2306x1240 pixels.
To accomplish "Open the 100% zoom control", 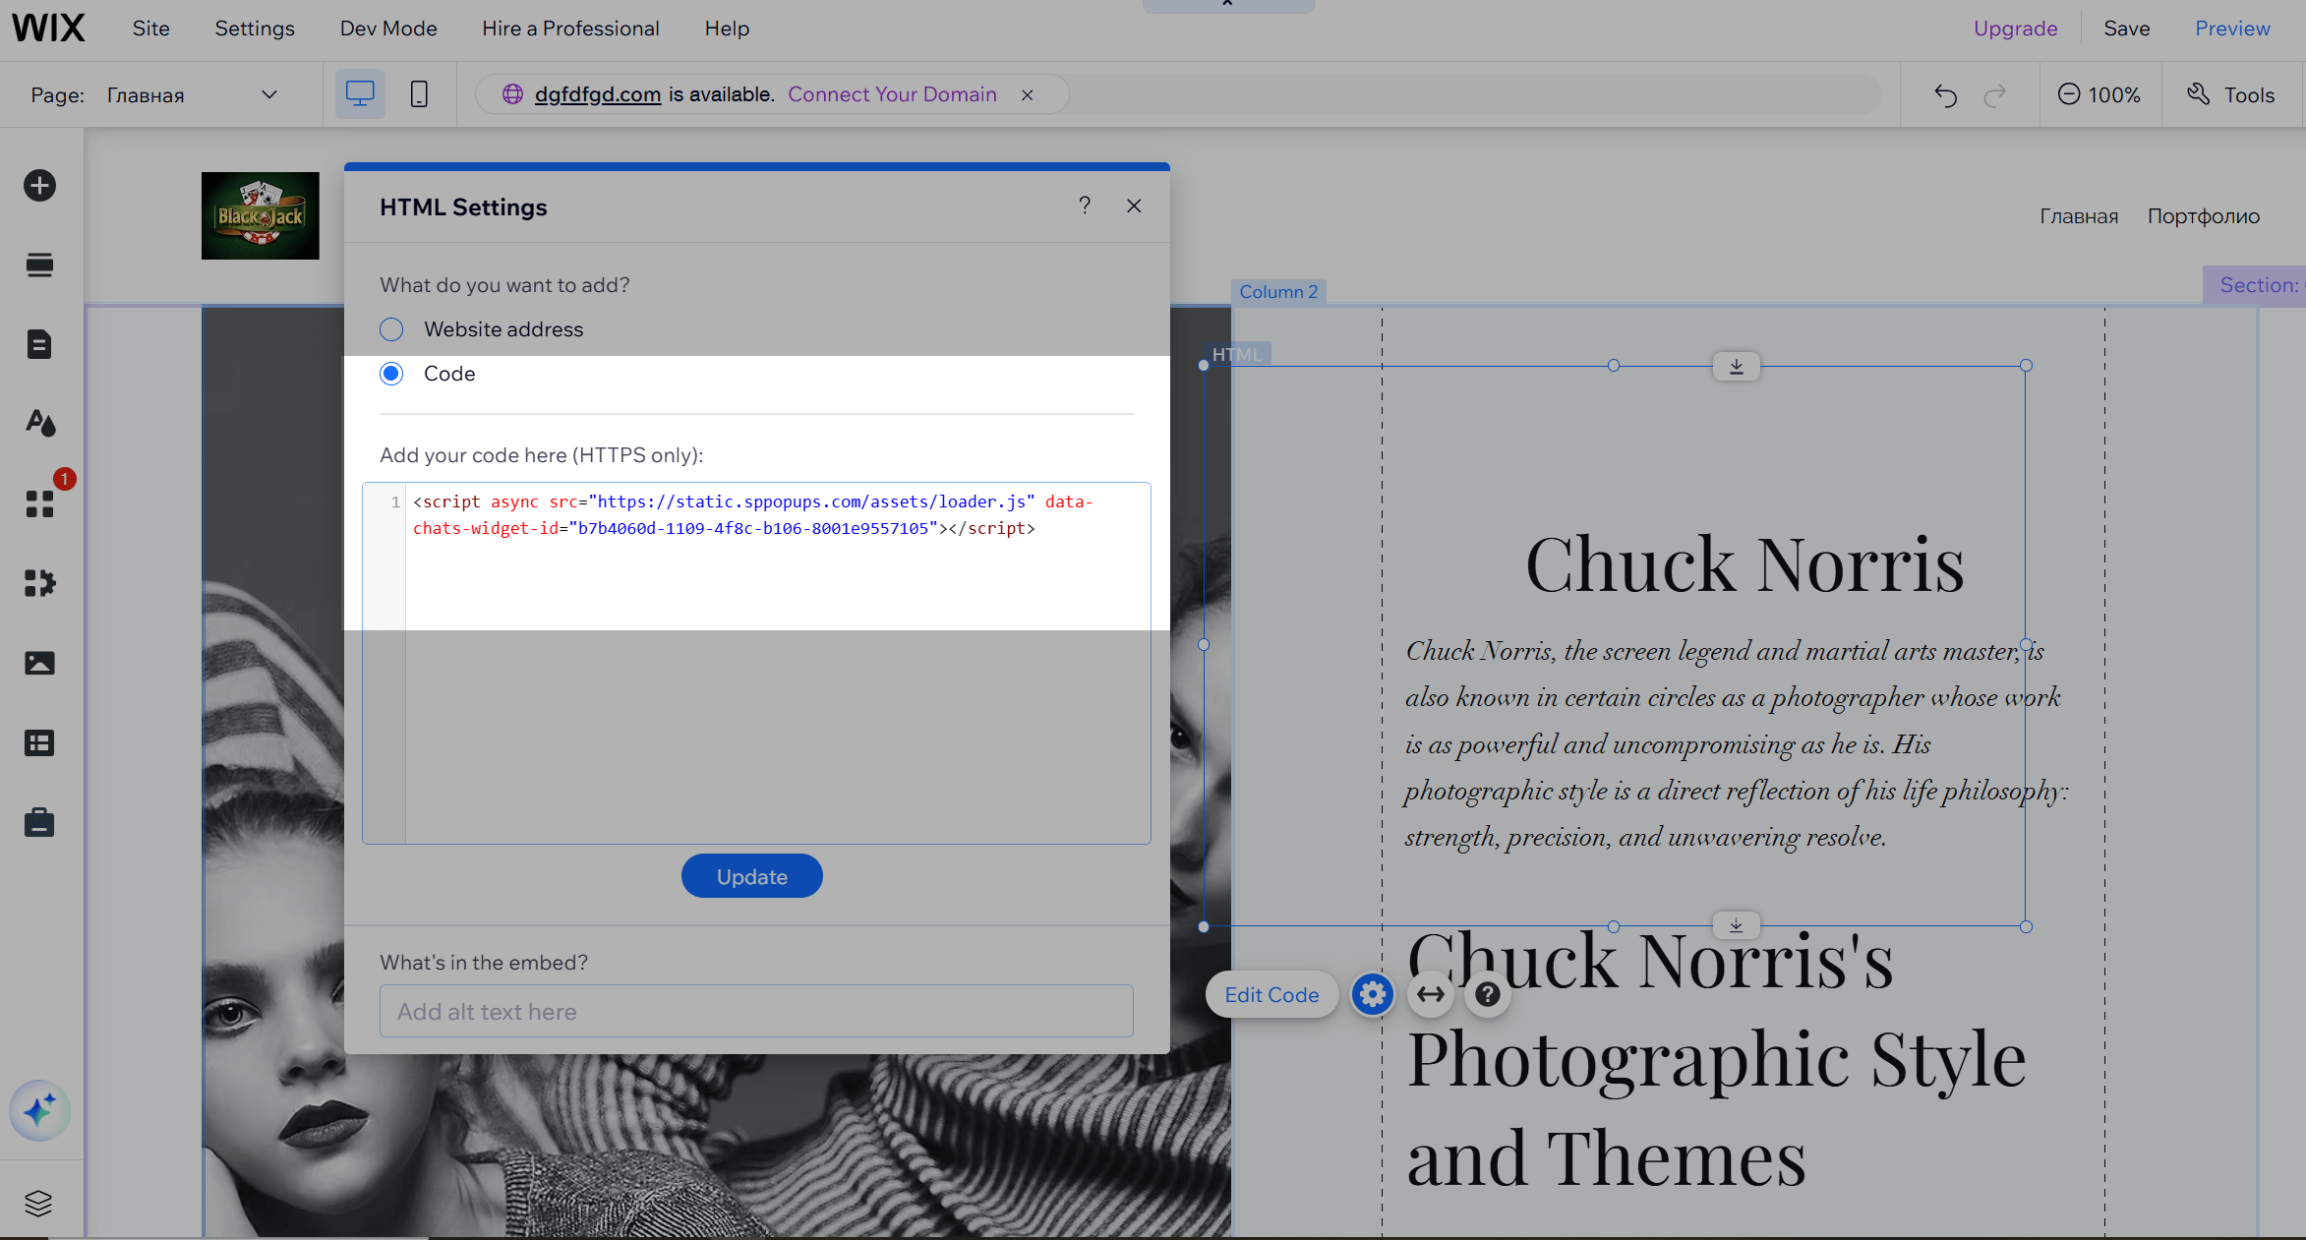I will pyautogui.click(x=2099, y=94).
